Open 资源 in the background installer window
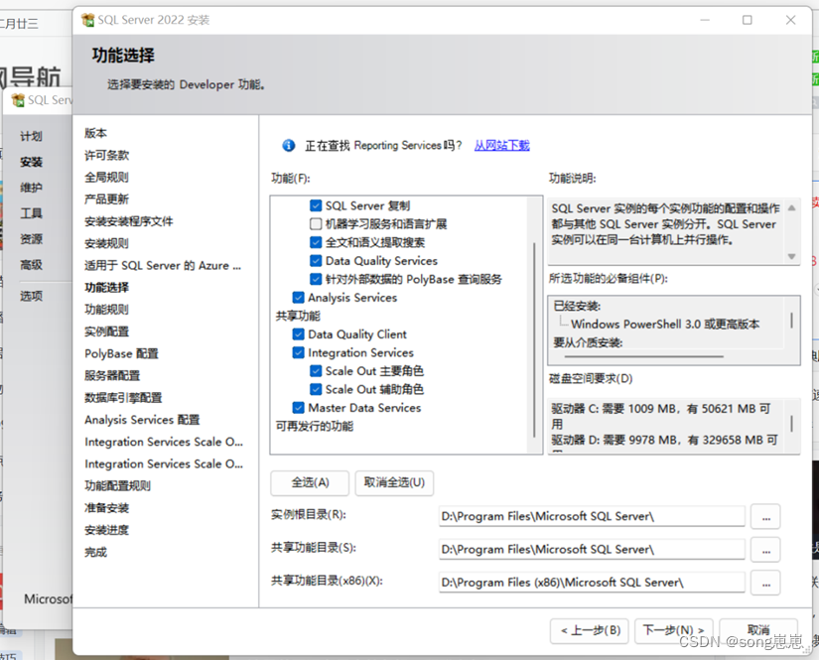This screenshot has width=819, height=660. (x=32, y=239)
